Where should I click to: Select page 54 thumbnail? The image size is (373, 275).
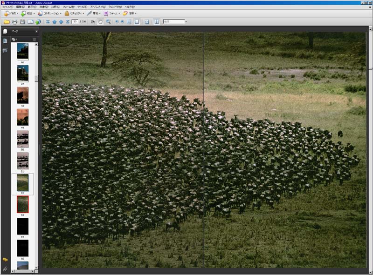click(x=23, y=226)
